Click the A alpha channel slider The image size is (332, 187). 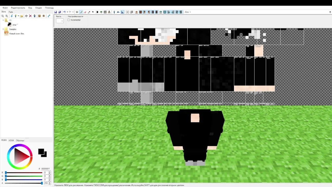coord(24,183)
